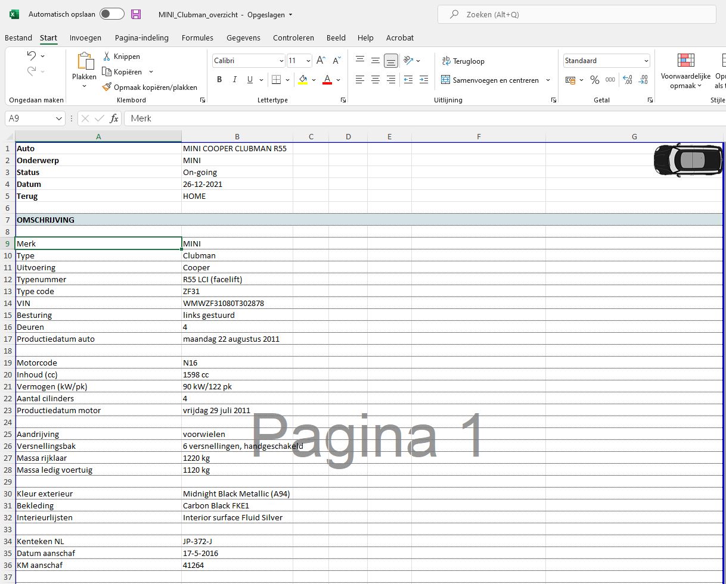Viewport: 726px width, 584px height.
Task: Open the Standaard number format dropdown
Action: 646,61
